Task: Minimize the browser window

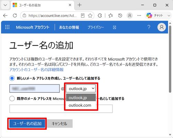Action: [143, 5]
